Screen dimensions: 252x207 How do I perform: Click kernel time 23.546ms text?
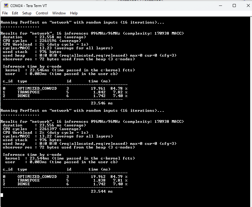pyautogui.click(x=39, y=70)
